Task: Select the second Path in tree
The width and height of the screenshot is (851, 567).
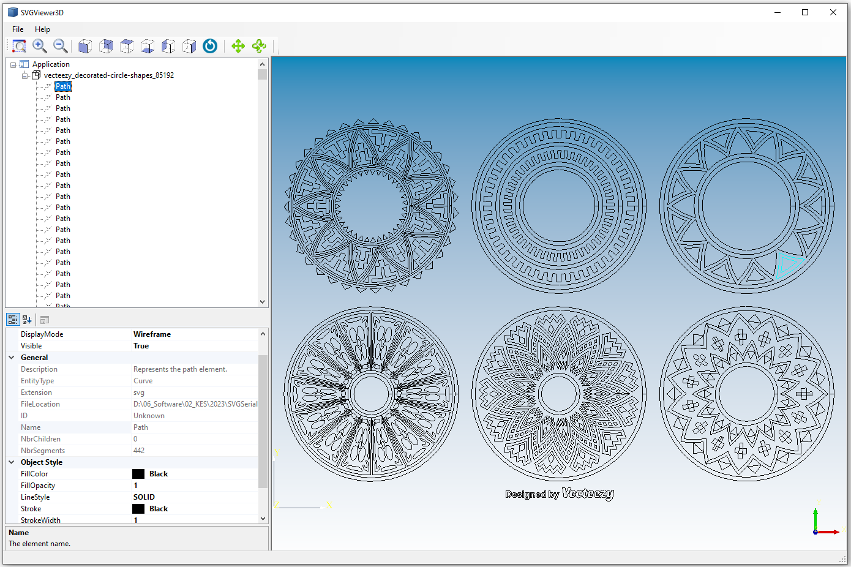Action: [x=62, y=97]
